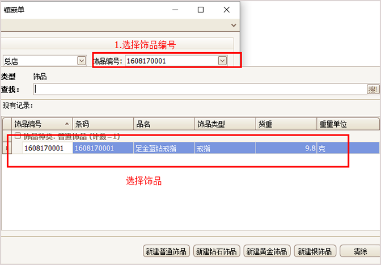Select the 足金蓝钻戒指 name cell
This screenshot has height=265, width=381.
[x=164, y=148]
